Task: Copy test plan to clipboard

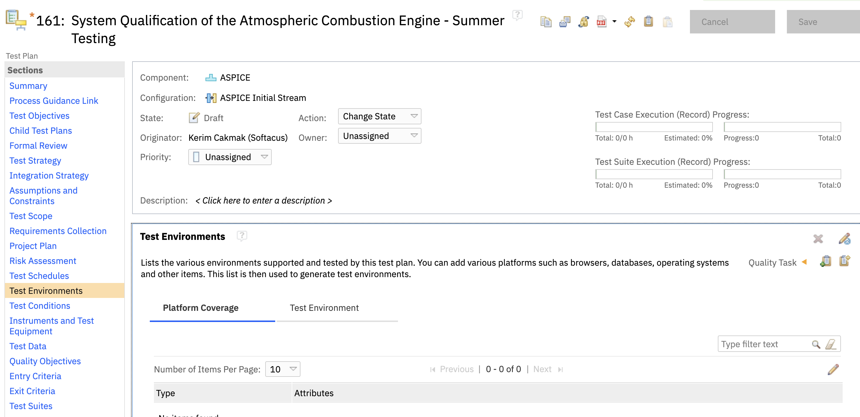Action: point(648,21)
